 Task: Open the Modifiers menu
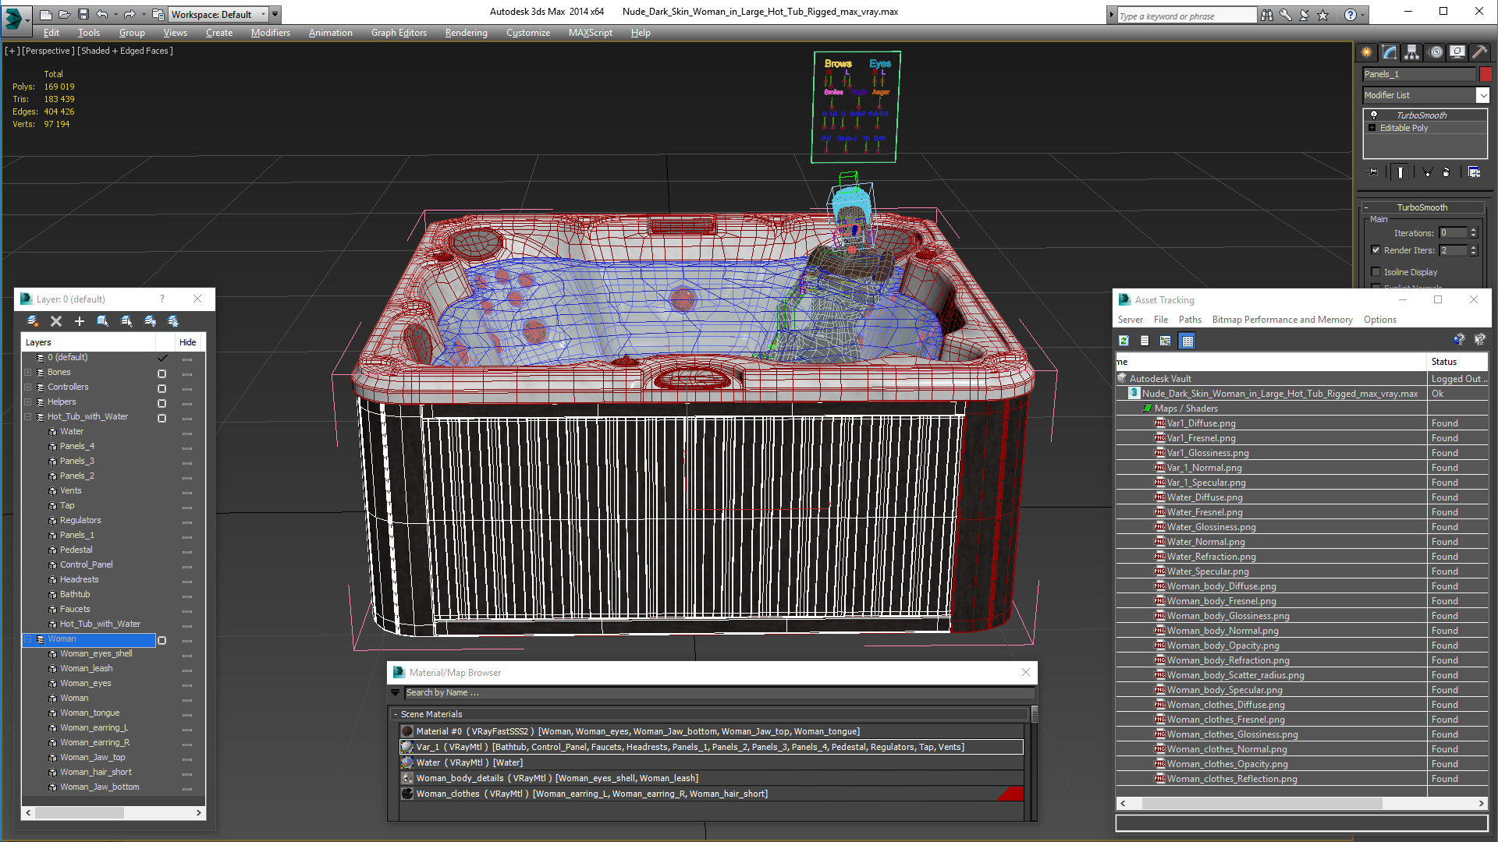coord(271,33)
